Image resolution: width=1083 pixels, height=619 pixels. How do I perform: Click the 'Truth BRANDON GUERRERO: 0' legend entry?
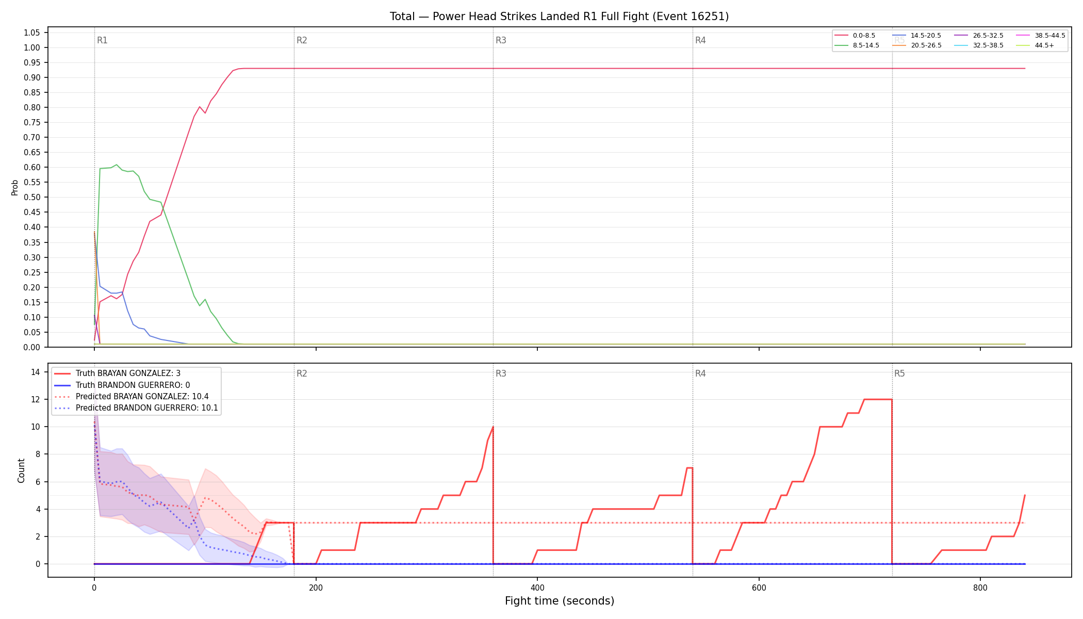point(133,385)
